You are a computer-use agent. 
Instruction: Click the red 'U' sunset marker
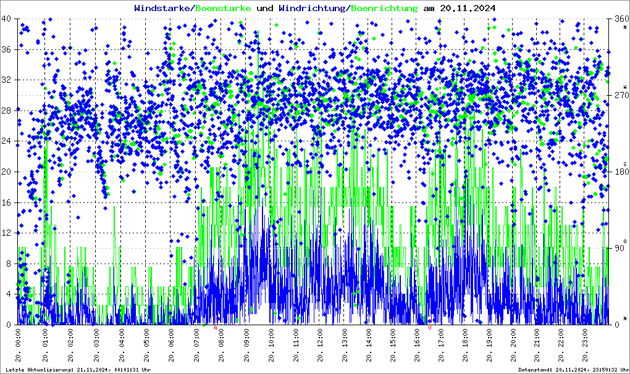coord(429,328)
